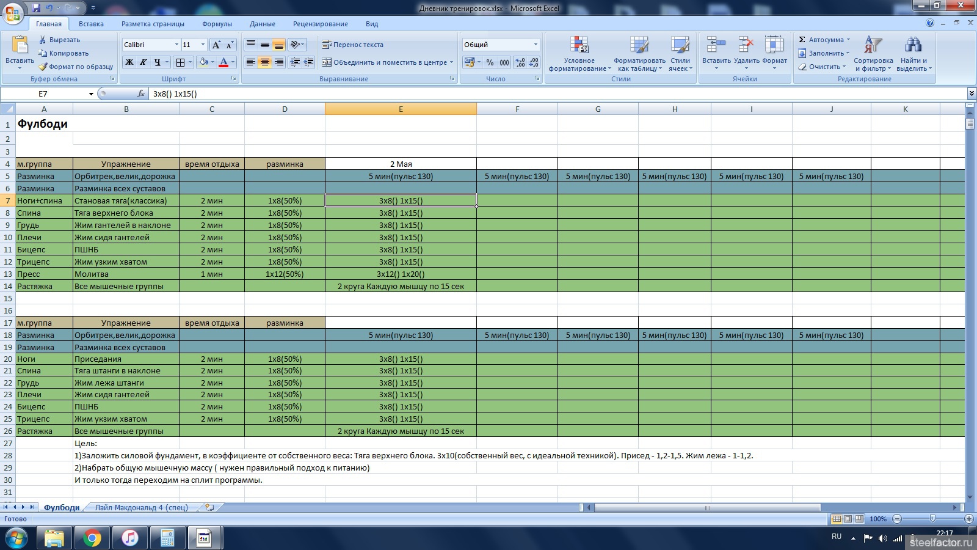
Task: Click the Office round button
Action: coord(13,13)
